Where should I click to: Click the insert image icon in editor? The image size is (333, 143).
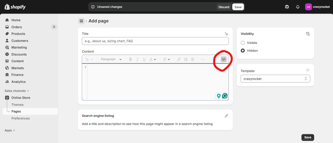(x=186, y=59)
